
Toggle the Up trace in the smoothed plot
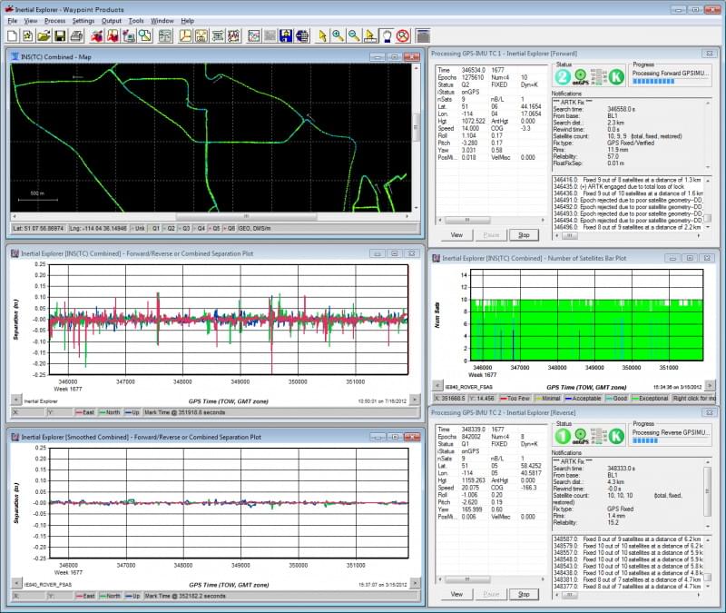pyautogui.click(x=134, y=598)
